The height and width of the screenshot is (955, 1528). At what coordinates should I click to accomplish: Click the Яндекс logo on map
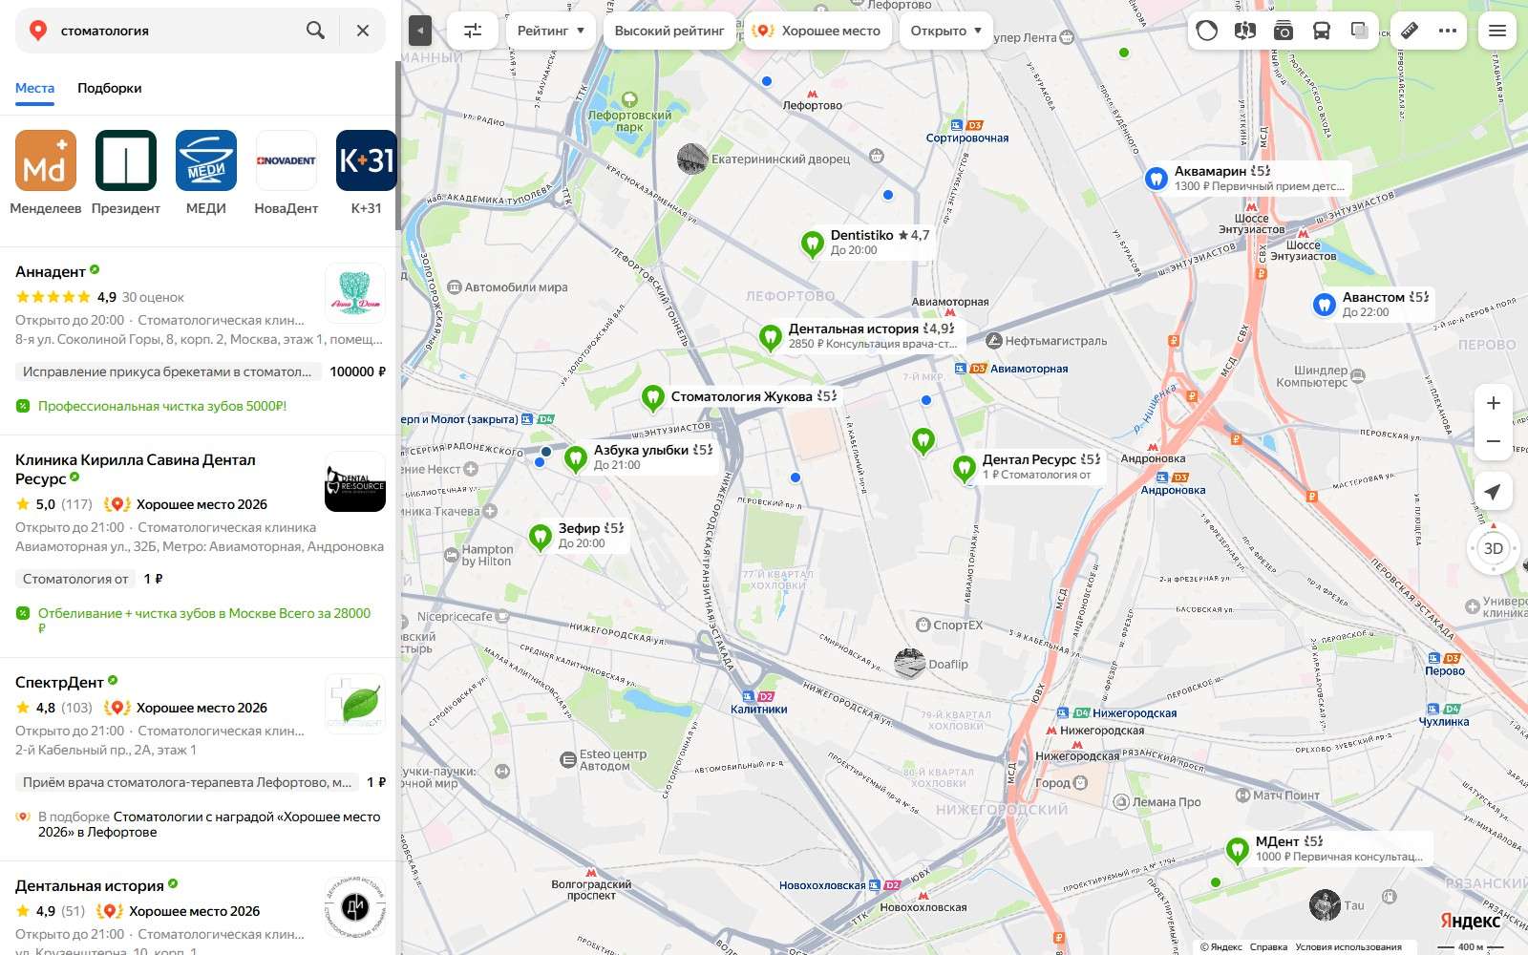1471,921
